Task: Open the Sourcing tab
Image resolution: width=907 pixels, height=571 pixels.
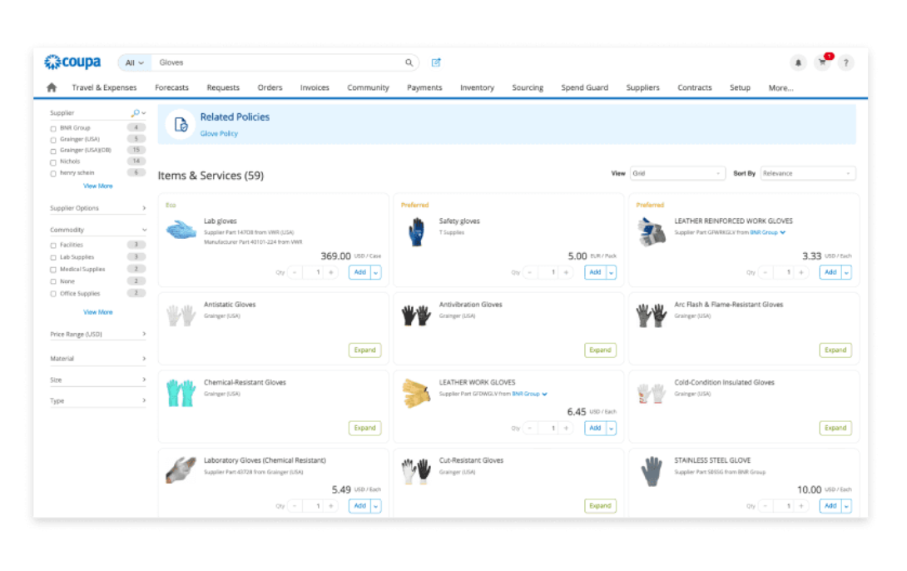Action: [x=528, y=87]
